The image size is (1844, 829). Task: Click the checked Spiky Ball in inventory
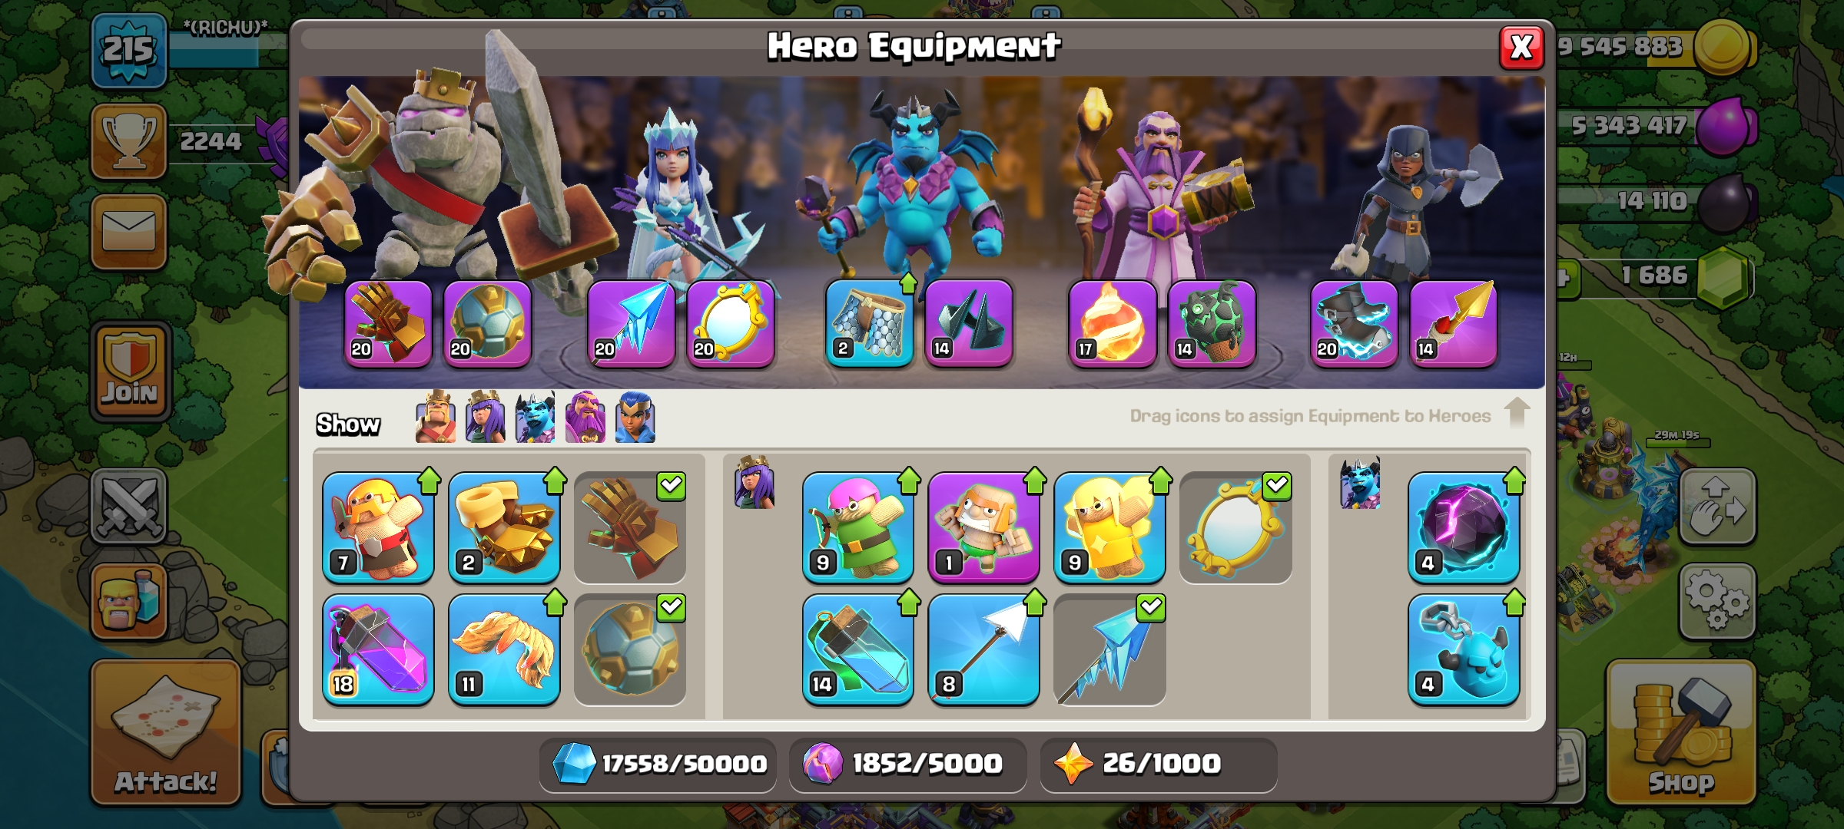coord(630,649)
